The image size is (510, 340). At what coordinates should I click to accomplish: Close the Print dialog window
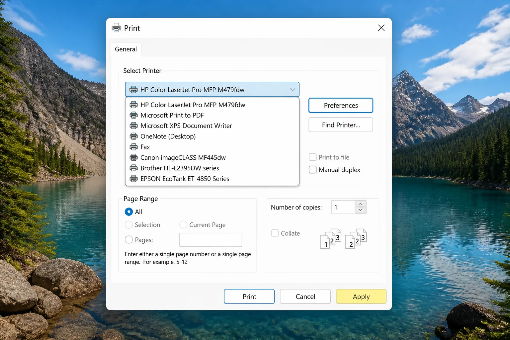(x=381, y=28)
